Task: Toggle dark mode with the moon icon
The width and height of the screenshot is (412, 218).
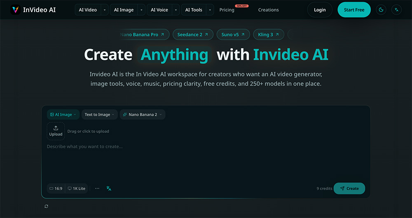Action: click(381, 10)
